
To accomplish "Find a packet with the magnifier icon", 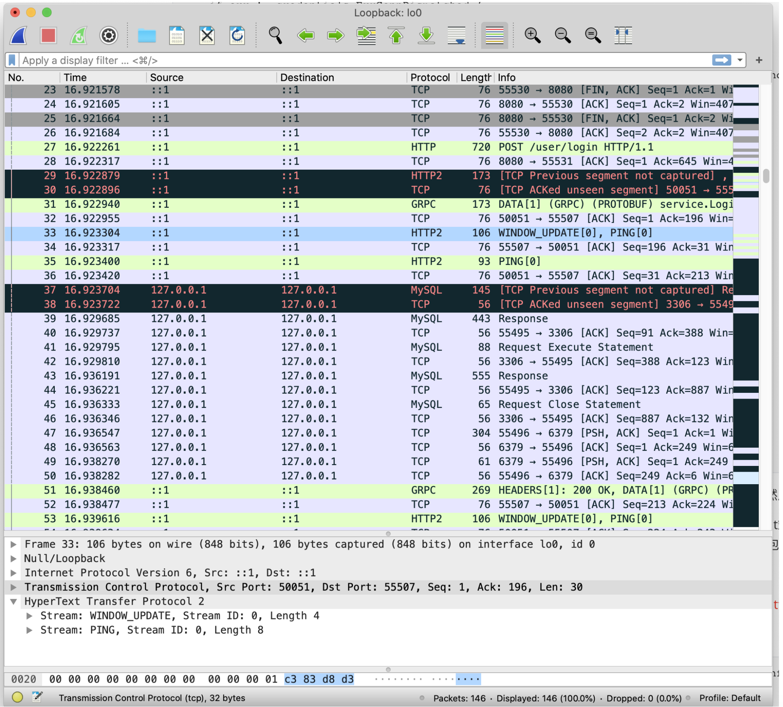I will 276,36.
